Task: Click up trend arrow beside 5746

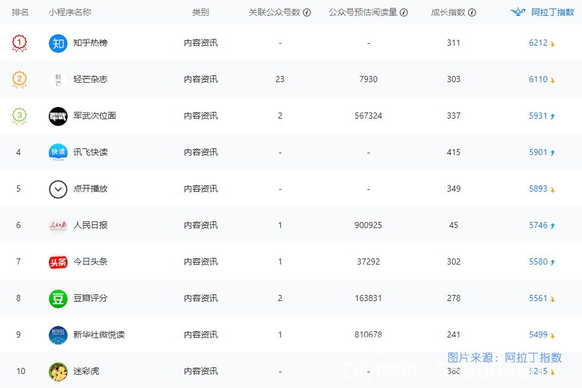Action: click(553, 226)
